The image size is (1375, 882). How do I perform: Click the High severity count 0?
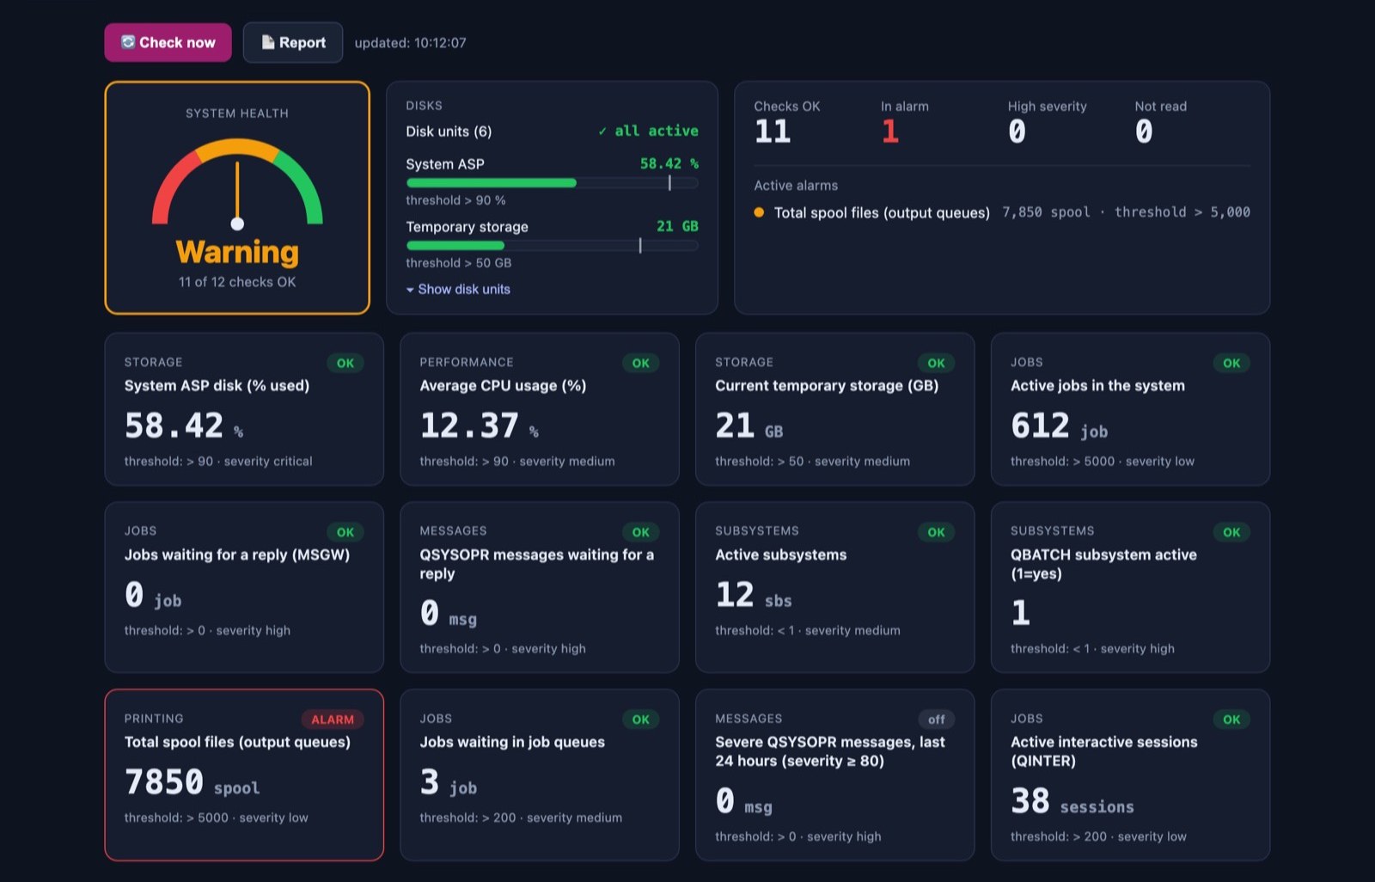(1017, 132)
